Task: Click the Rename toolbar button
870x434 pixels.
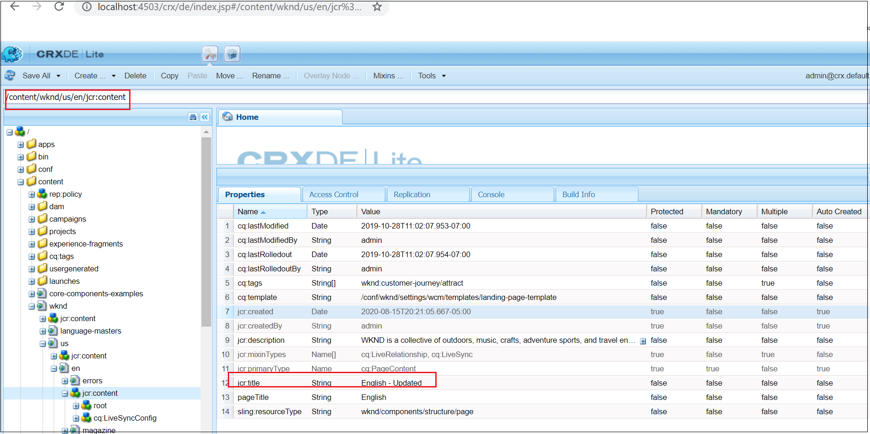Action: (270, 76)
